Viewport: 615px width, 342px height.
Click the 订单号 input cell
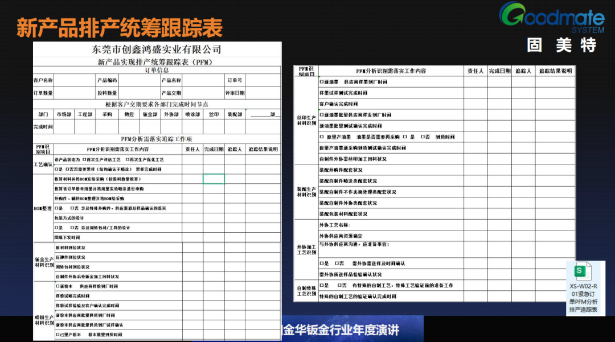[264, 80]
